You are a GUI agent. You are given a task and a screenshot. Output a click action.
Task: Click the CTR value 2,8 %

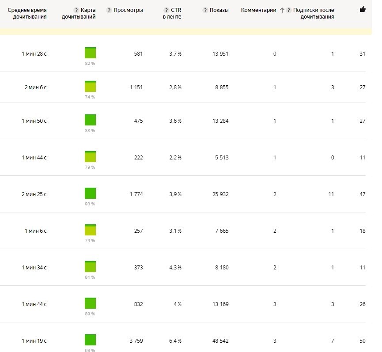[175, 87]
